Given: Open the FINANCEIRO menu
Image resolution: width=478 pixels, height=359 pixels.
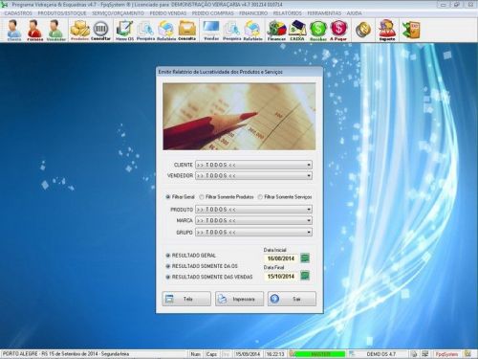Looking at the screenshot, I should [253, 13].
